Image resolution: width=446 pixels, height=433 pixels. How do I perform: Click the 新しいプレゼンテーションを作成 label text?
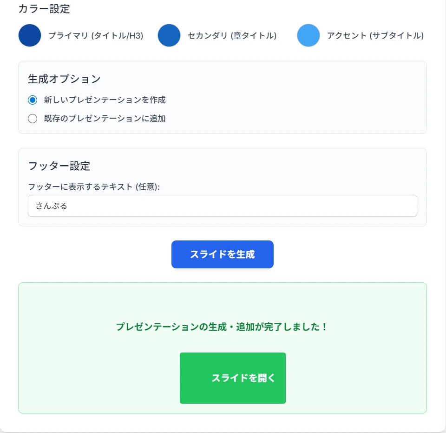pos(105,100)
